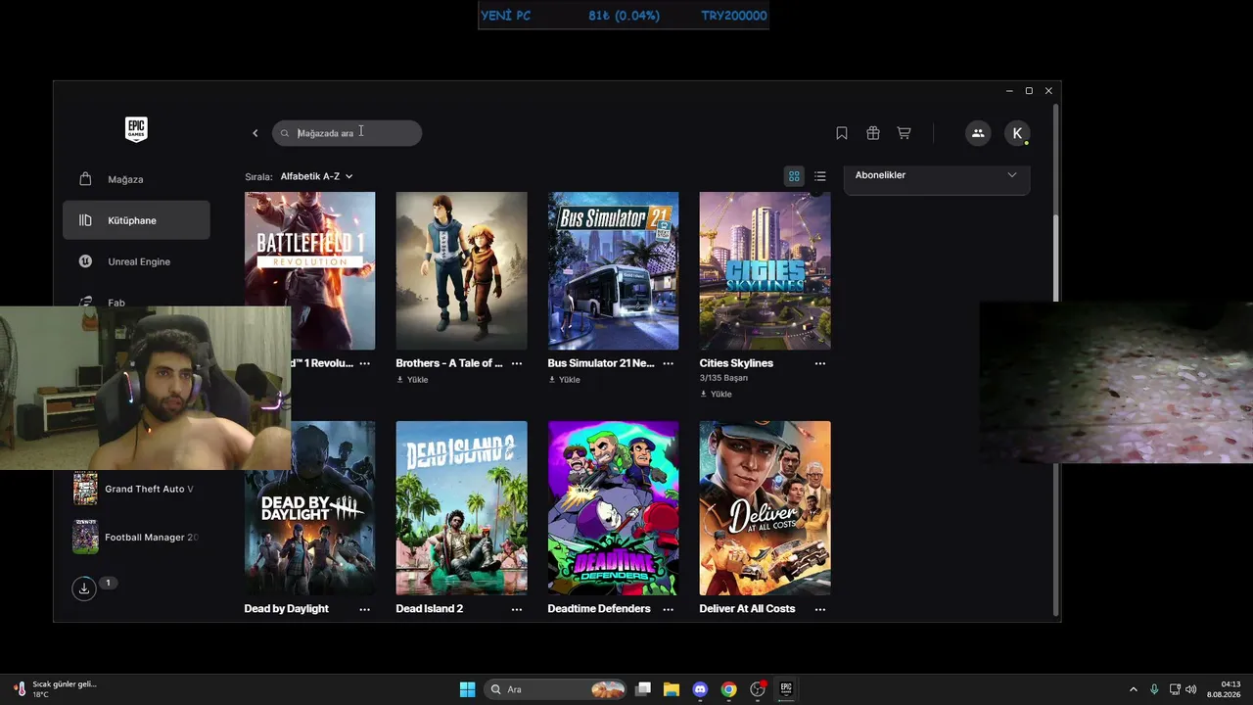Click the "Dead by Daylight" title text
The height and width of the screenshot is (705, 1253).
click(x=286, y=609)
